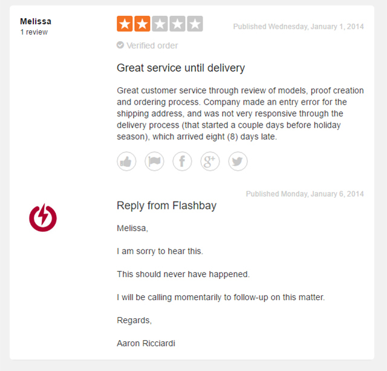Viewport: 387px width, 371px height.
Task: Click the 'Verified order' label text
Action: (152, 46)
